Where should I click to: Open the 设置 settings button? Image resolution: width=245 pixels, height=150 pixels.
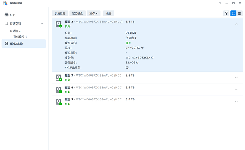point(109,13)
